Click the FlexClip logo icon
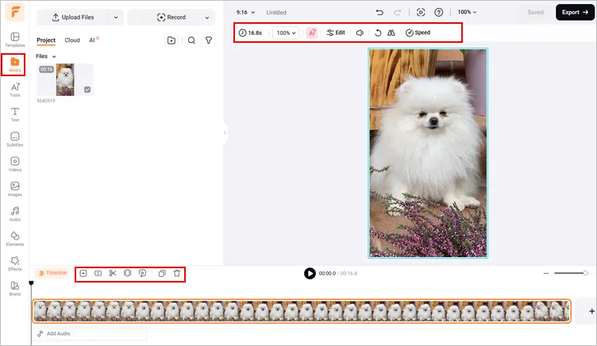 pos(15,12)
